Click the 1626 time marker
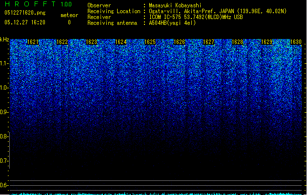This screenshot has width=307, height=195. pos(179,42)
